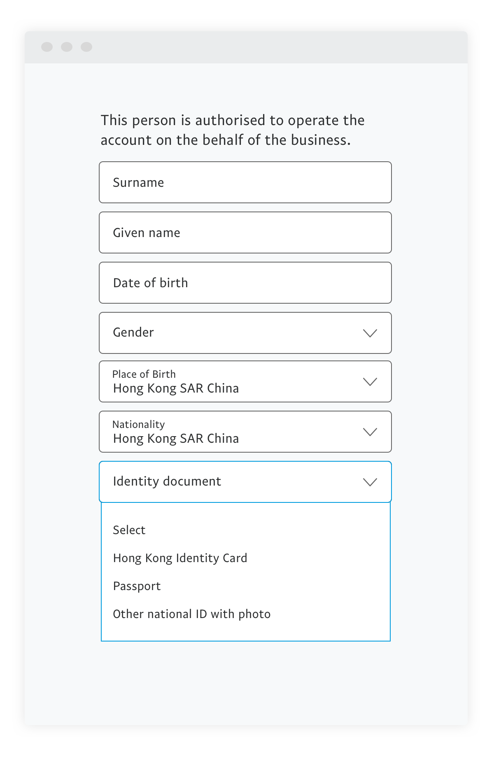Choose the Select placeholder option
494x781 pixels.
129,530
